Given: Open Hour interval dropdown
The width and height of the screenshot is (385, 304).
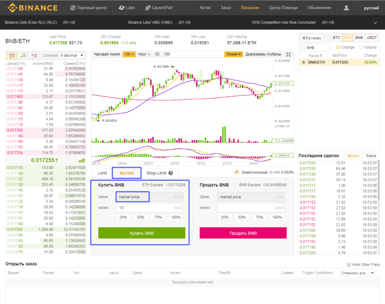Looking at the screenshot, I should (144, 54).
